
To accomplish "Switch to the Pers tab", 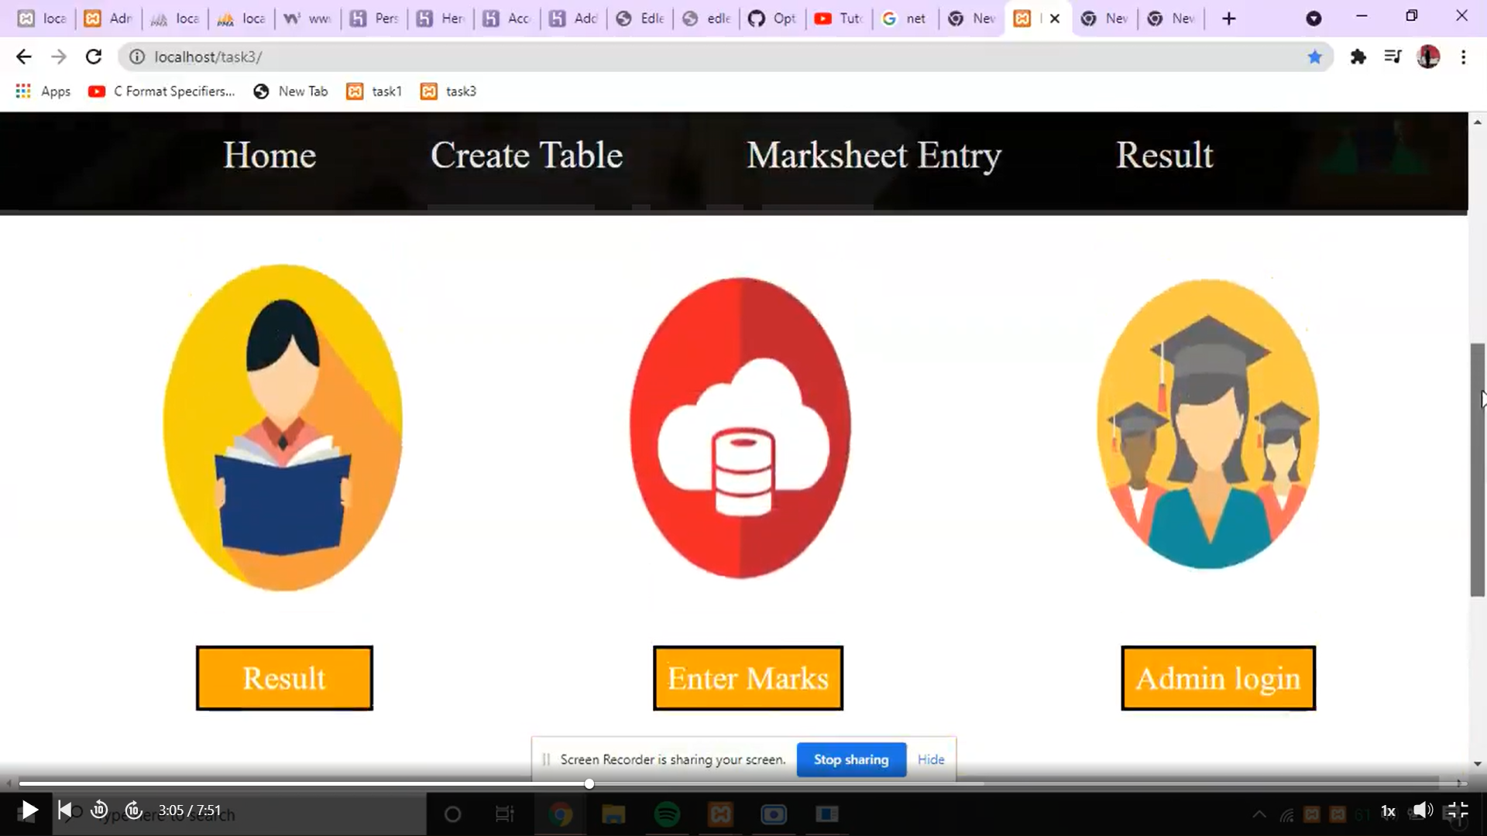I will [375, 19].
